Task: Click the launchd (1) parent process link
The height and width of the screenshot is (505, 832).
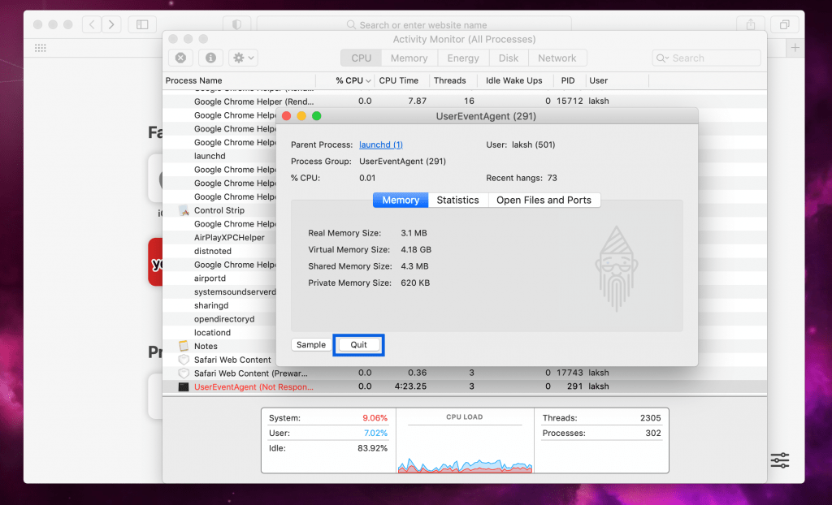Action: (x=381, y=145)
